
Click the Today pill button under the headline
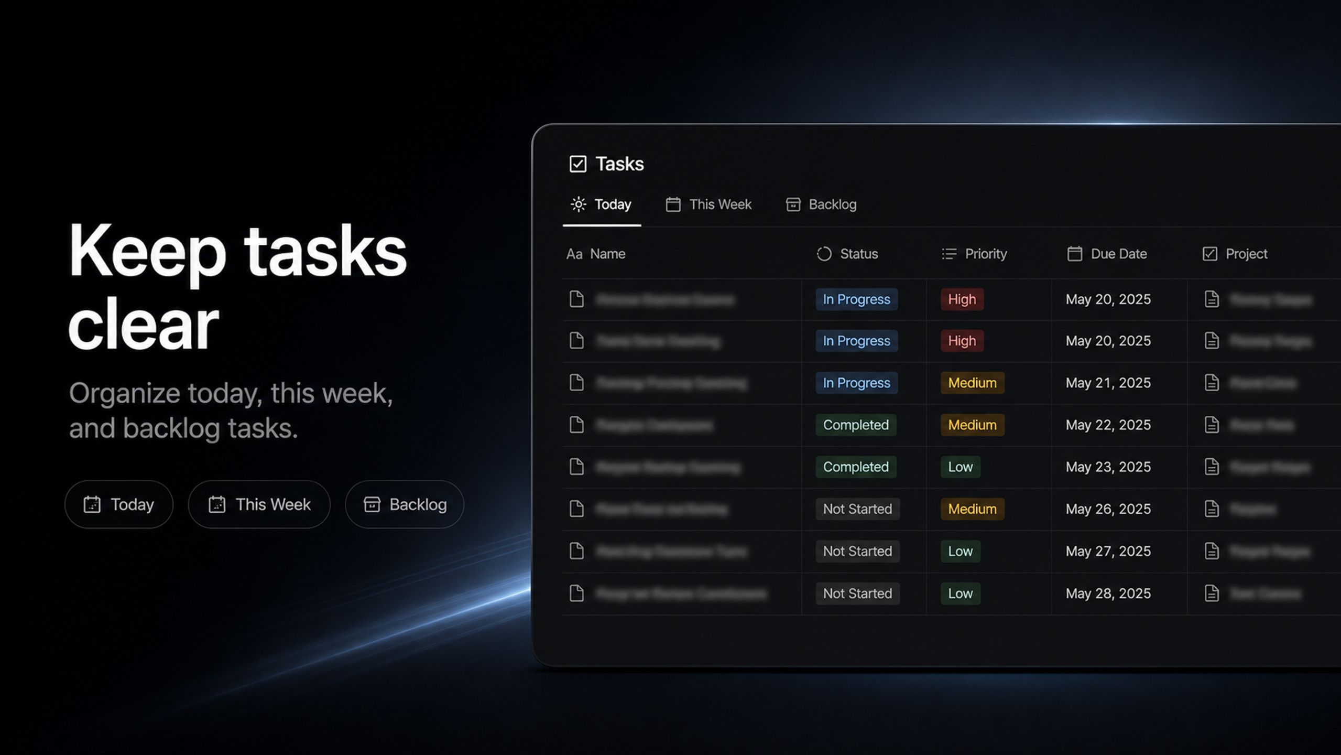119,504
